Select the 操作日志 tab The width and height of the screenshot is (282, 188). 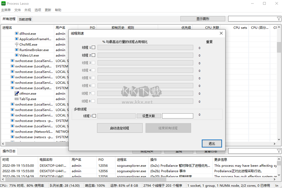tap(9, 151)
